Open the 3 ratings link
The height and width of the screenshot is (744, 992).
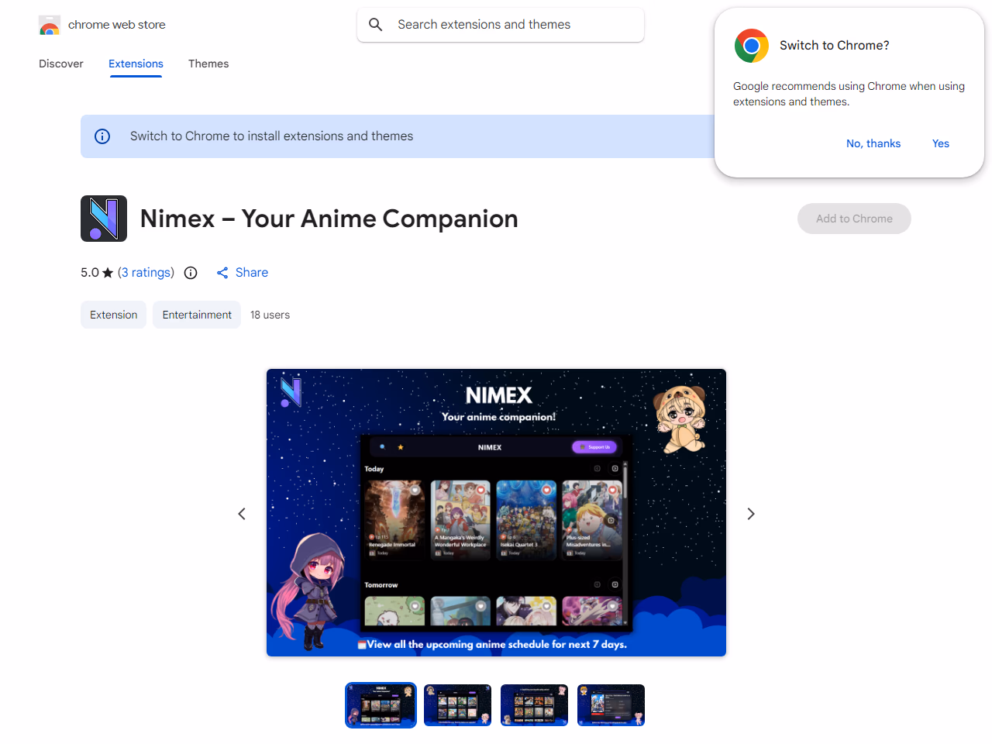146,273
